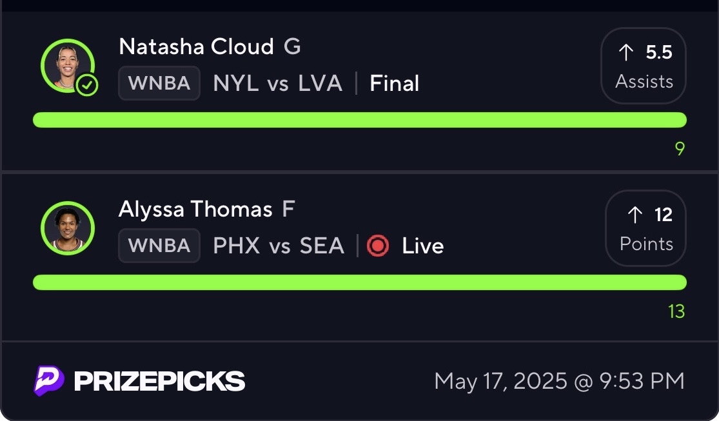
Task: Click the WNBA tag for NYL vs LVA
Action: [x=159, y=83]
